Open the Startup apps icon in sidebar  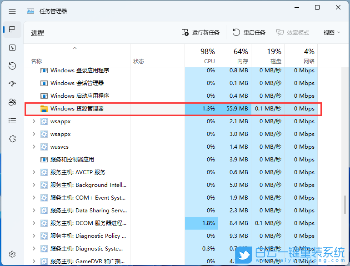(x=12, y=84)
